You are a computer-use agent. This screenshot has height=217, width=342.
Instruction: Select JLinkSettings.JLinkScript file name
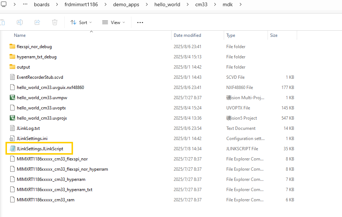(x=40, y=149)
